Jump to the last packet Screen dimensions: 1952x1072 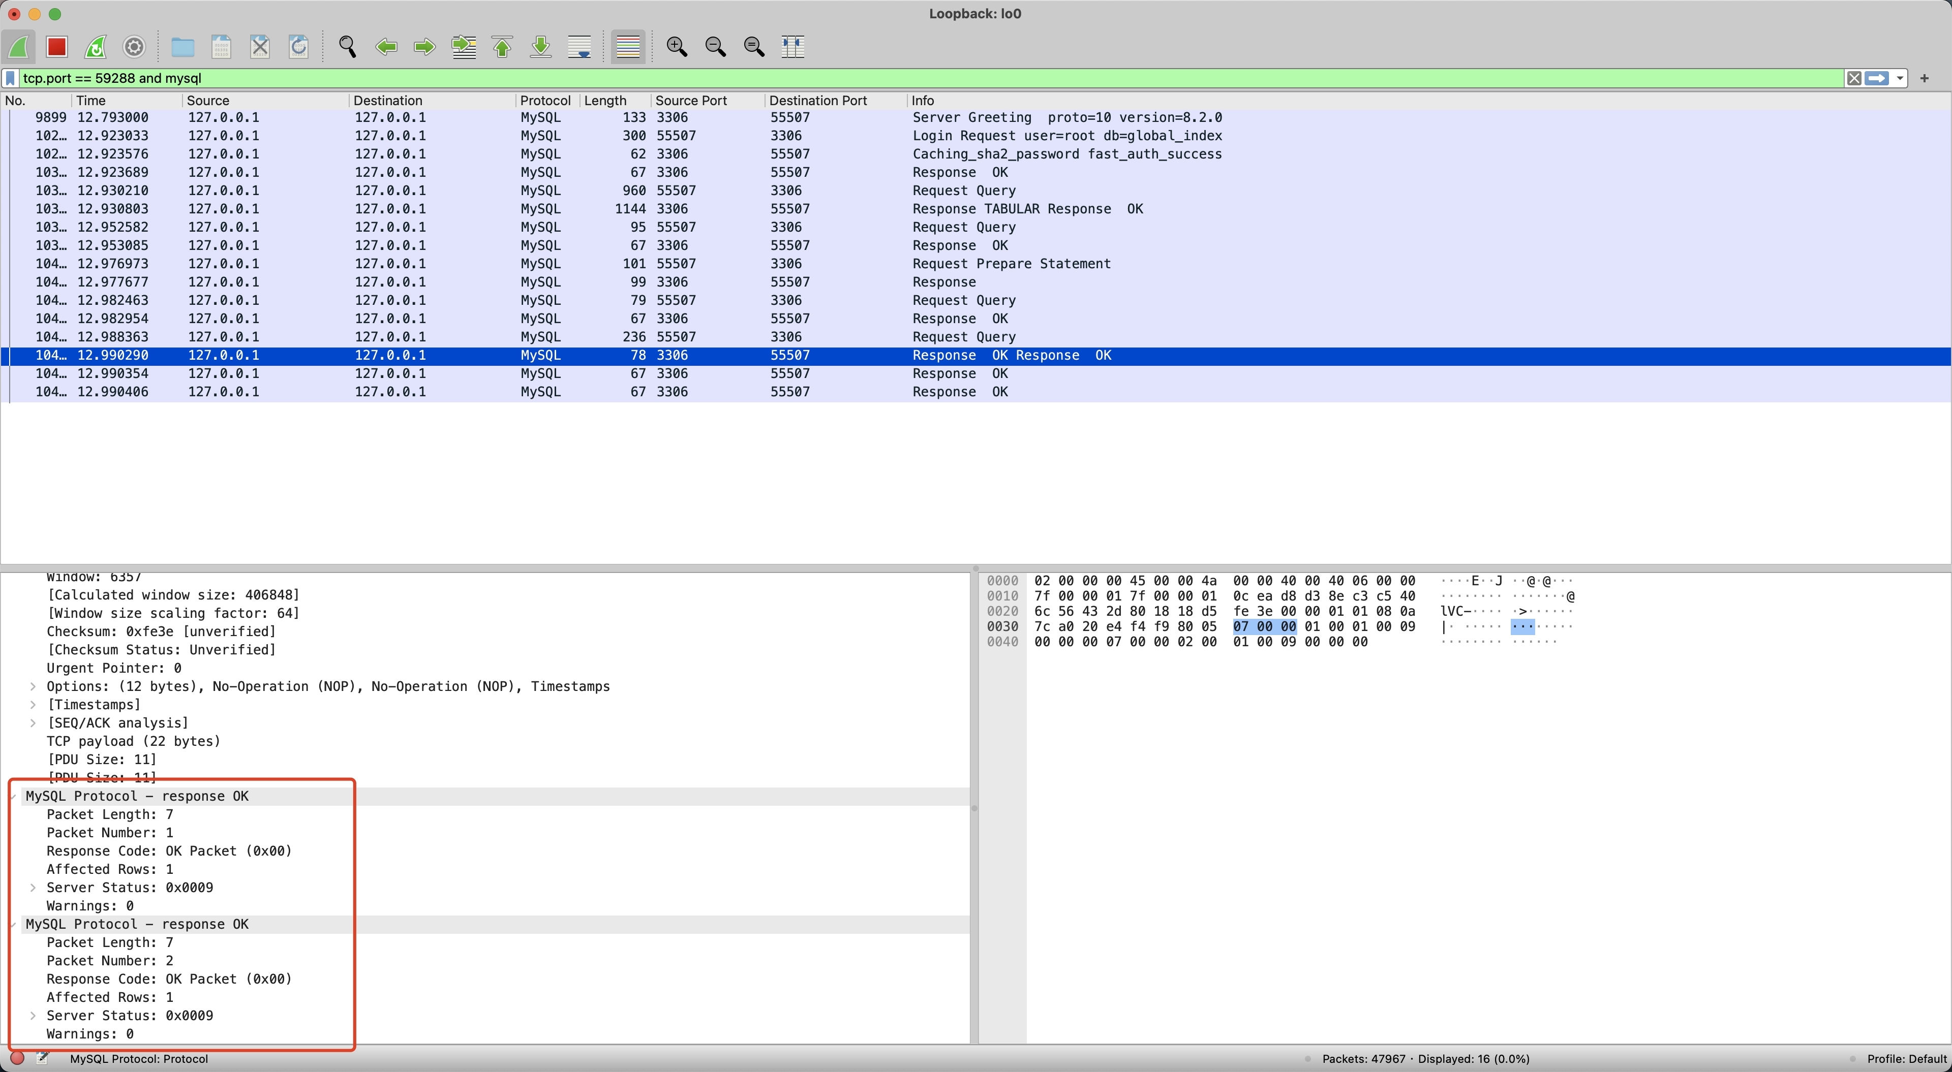click(x=540, y=47)
